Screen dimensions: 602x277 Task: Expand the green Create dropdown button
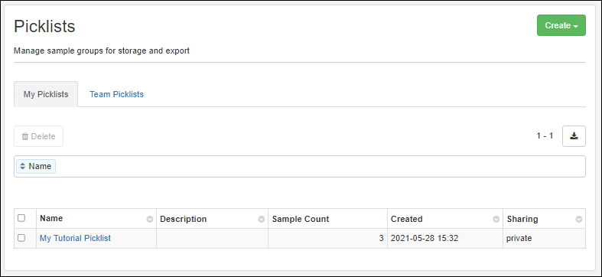pos(561,25)
